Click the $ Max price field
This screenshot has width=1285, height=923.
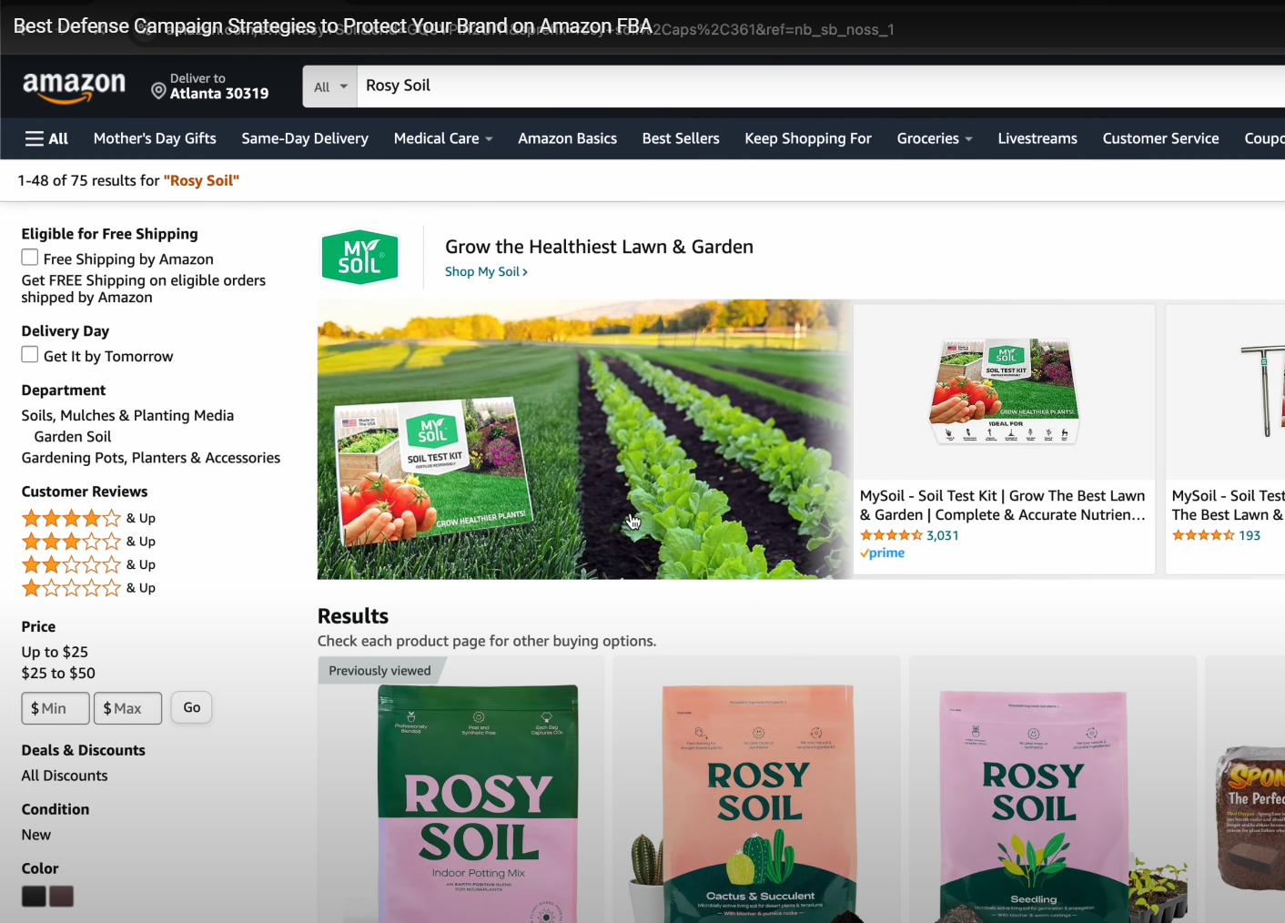point(127,708)
